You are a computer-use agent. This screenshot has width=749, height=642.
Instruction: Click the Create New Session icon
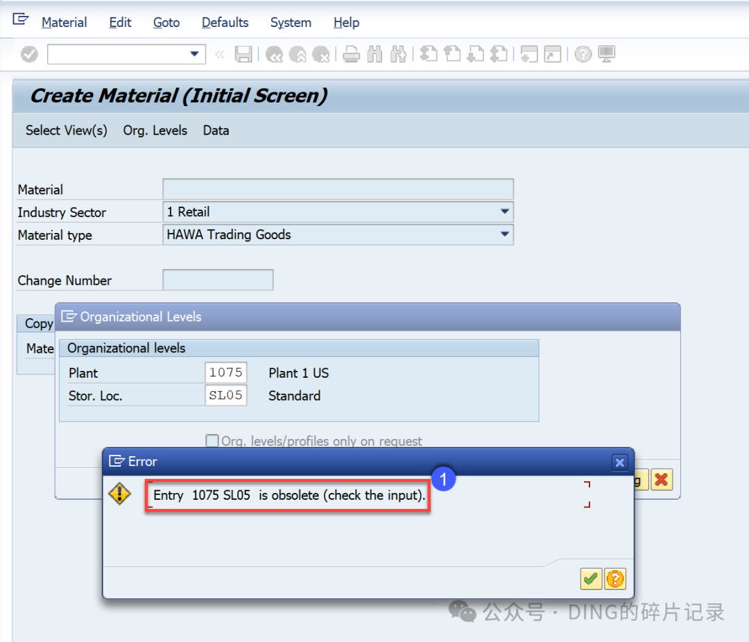tap(529, 54)
